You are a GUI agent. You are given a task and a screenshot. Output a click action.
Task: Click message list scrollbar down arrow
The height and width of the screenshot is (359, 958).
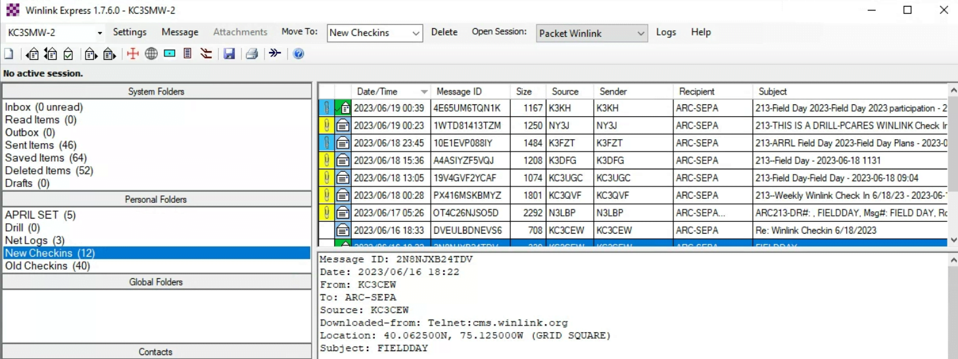(953, 241)
